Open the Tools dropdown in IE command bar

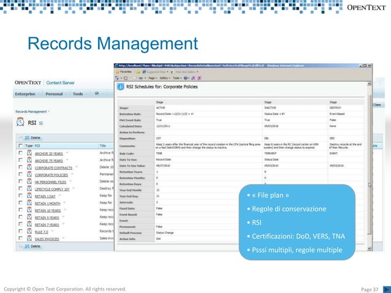[177, 78]
